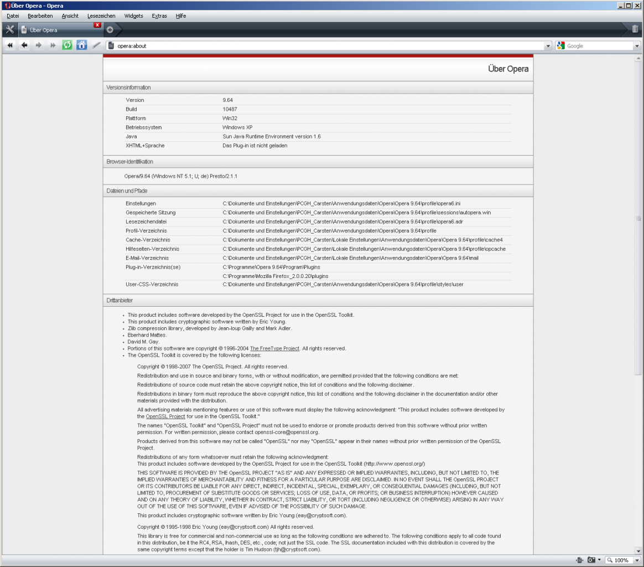Click the page scrollbar up arrow

pos(638,58)
